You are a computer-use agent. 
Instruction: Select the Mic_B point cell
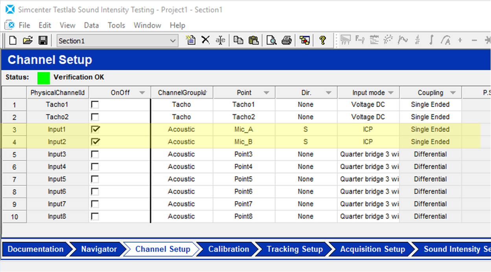[x=244, y=142]
